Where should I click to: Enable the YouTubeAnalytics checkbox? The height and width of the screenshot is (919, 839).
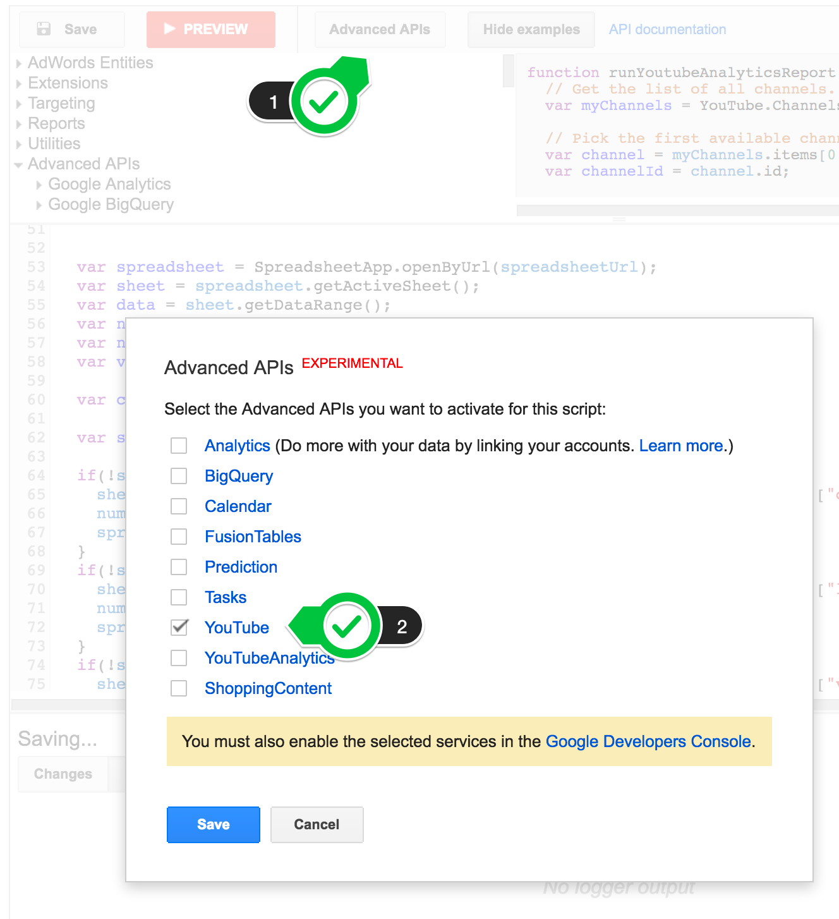(179, 658)
